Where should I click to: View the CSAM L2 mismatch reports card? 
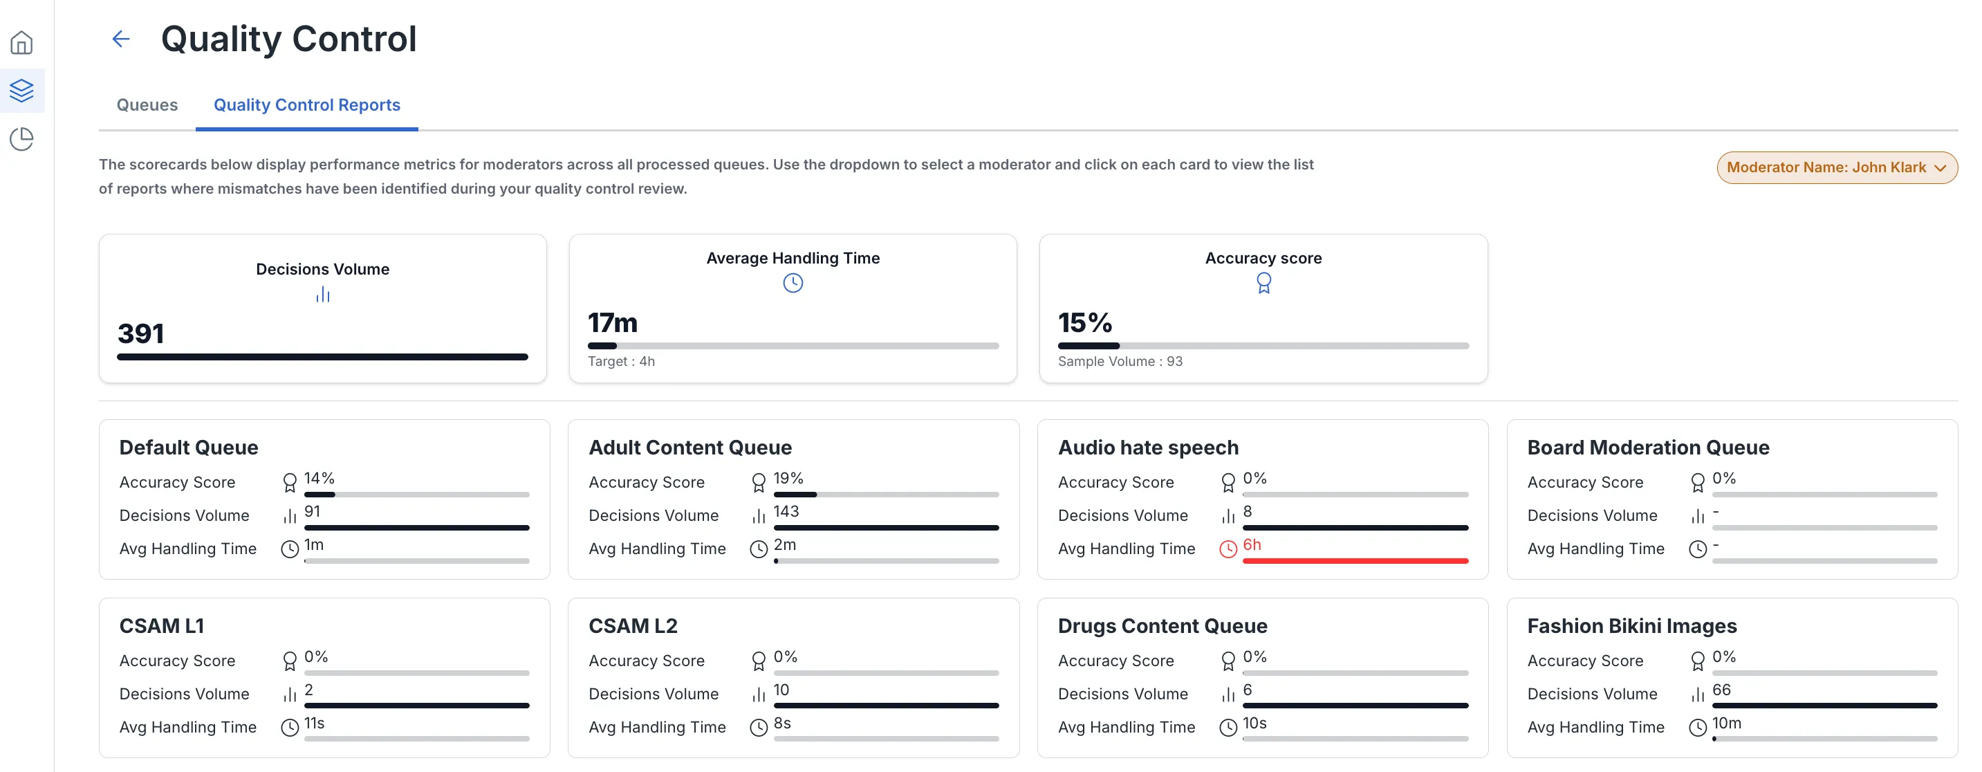(793, 678)
